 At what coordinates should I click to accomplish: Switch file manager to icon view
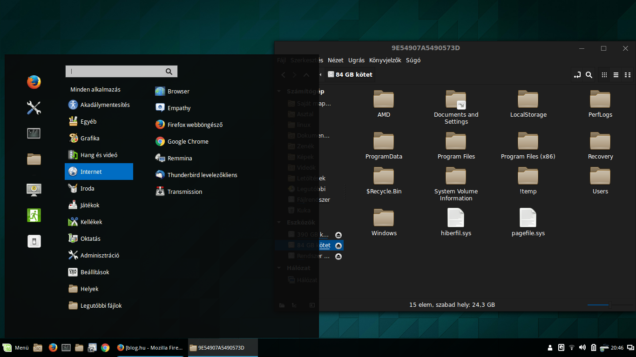[604, 74]
